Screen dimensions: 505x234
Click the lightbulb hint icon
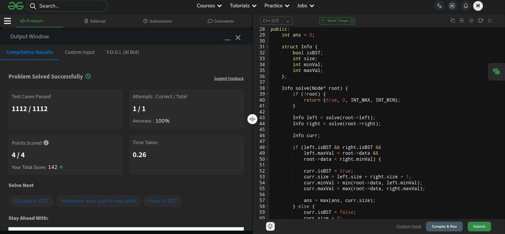click(270, 226)
